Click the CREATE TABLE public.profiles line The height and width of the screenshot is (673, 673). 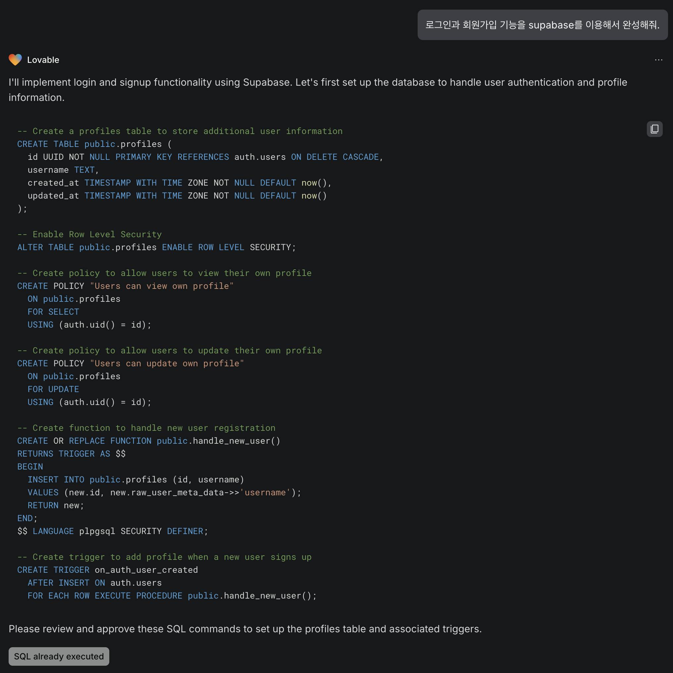[94, 144]
